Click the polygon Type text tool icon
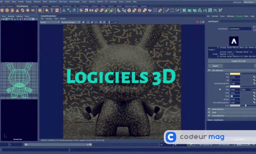Image resolution: width=256 pixels, height=154 pixels. pyautogui.click(x=52, y=10)
